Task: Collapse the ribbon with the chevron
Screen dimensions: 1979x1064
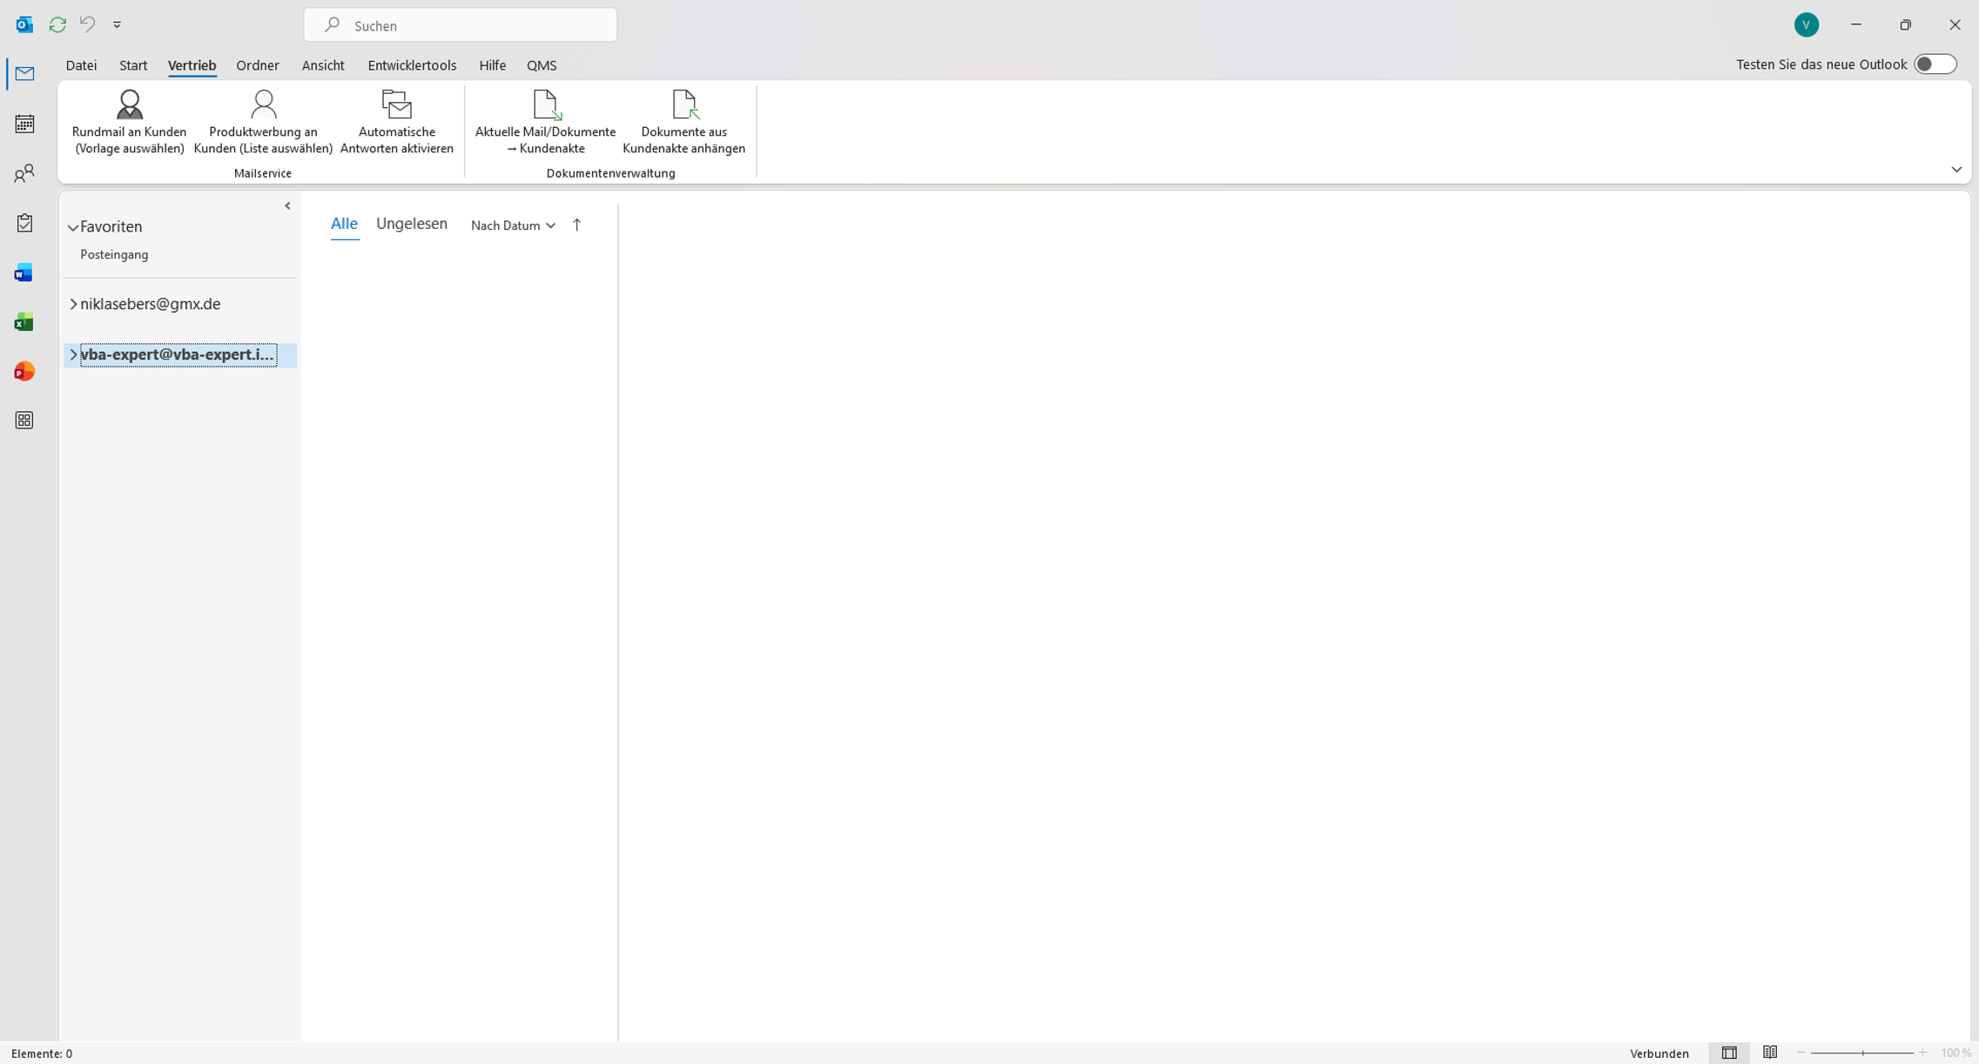Action: tap(1956, 170)
